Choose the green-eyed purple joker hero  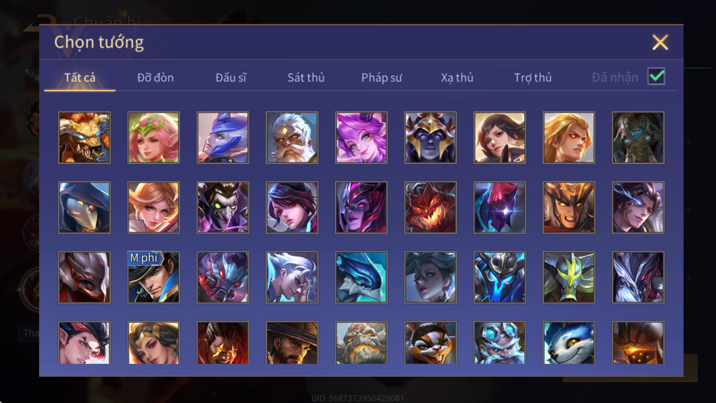coord(223,207)
